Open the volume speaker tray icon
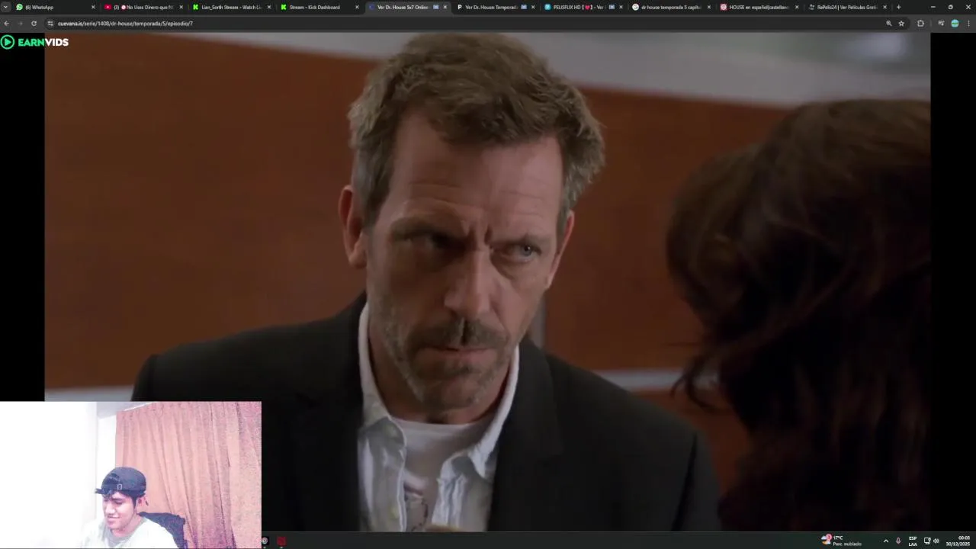This screenshot has width=976, height=549. click(936, 541)
